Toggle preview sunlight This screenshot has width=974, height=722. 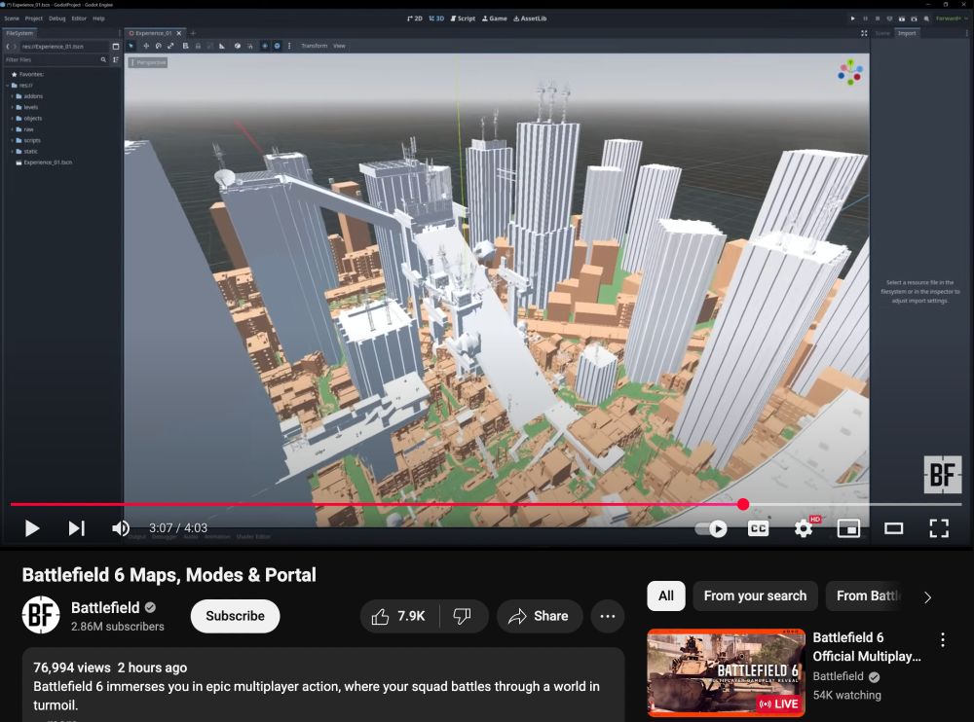tap(265, 46)
